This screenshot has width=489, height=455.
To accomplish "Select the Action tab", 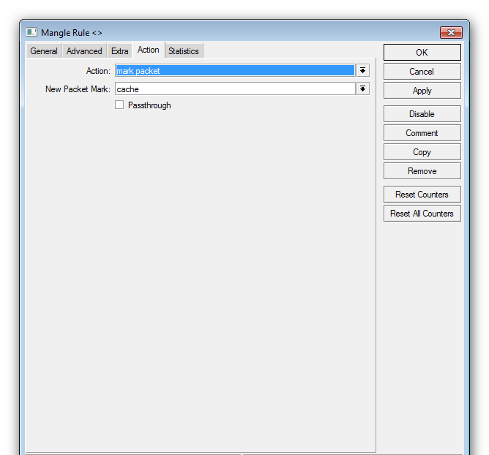I will pos(149,50).
